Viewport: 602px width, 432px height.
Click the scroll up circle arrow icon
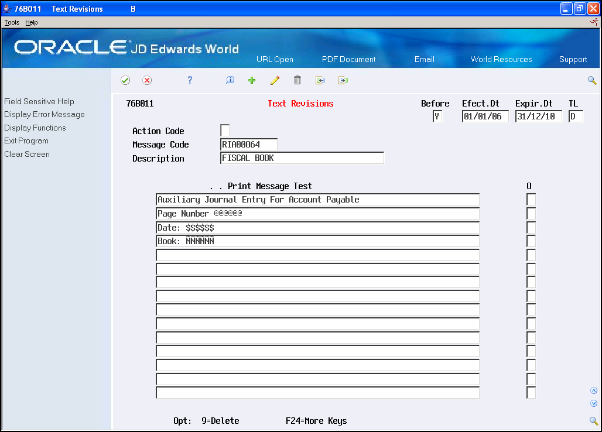[594, 390]
